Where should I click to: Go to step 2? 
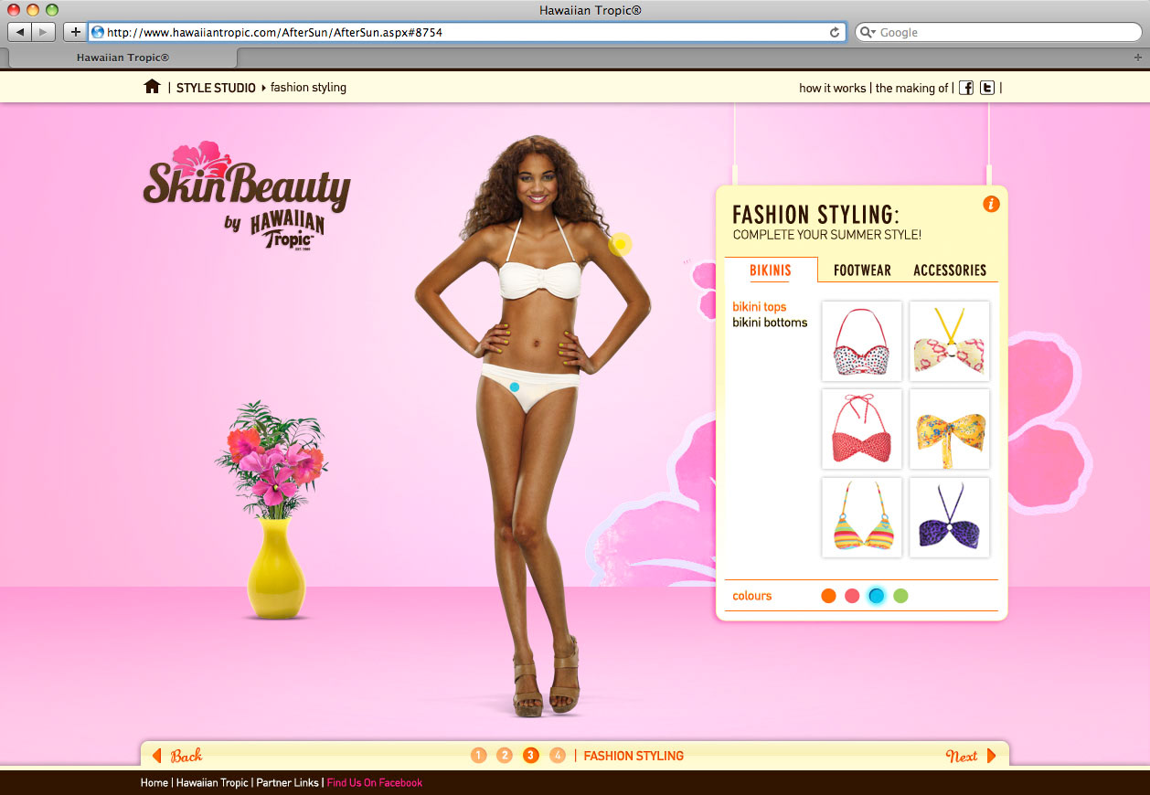505,755
